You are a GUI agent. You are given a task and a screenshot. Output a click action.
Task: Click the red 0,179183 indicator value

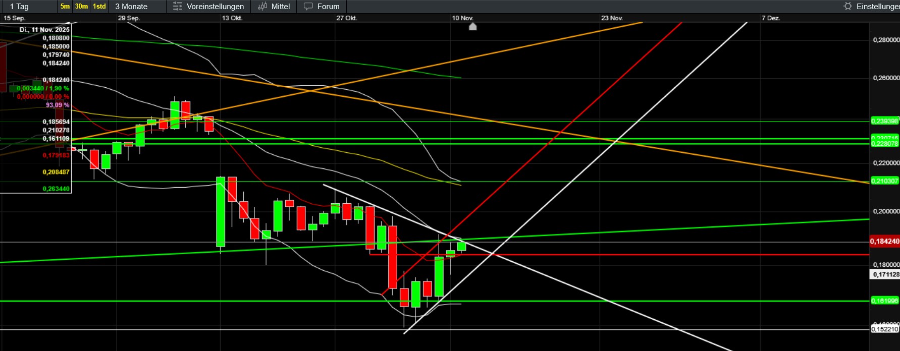coord(56,155)
